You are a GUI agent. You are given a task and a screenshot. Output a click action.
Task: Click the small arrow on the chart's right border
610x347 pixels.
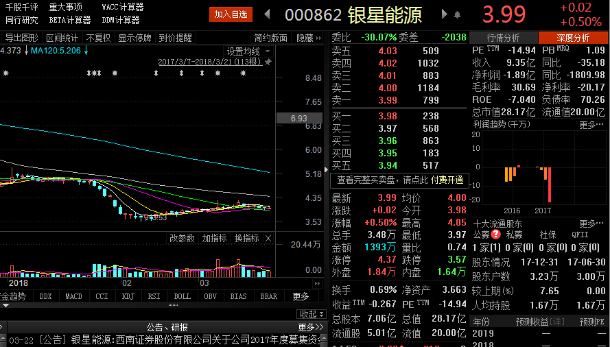point(326,169)
